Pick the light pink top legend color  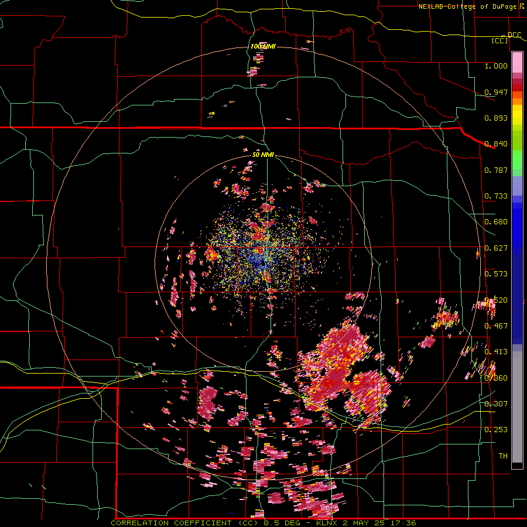(x=517, y=62)
